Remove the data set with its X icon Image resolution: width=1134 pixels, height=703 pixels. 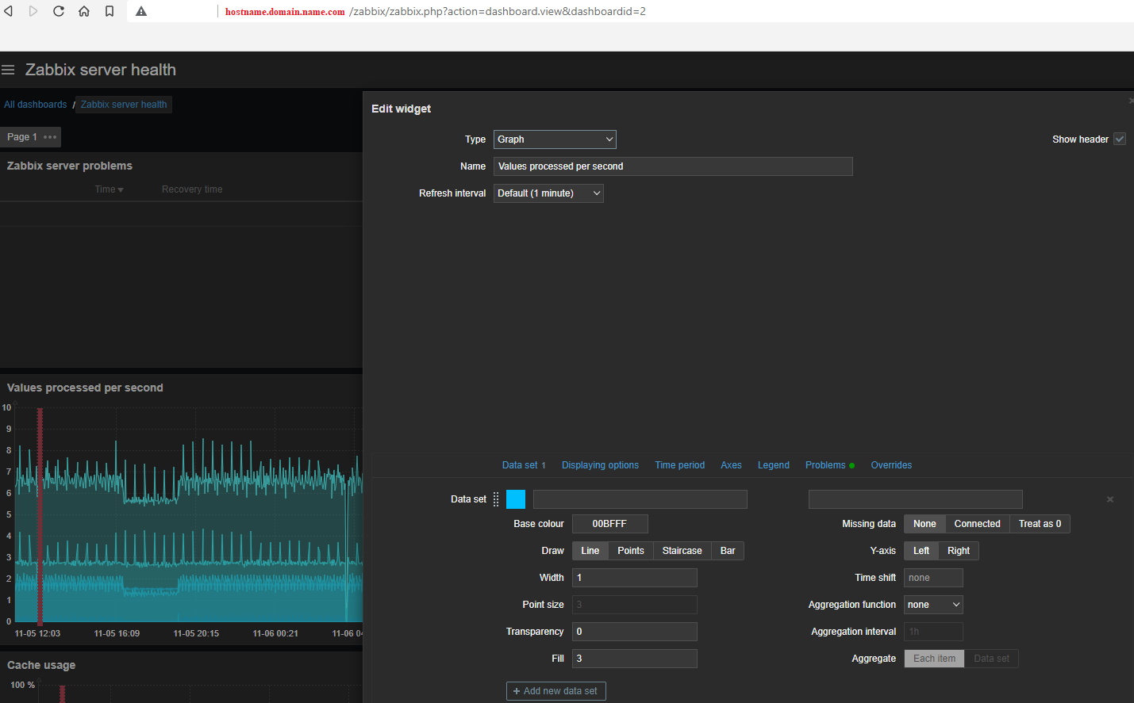(x=1109, y=499)
